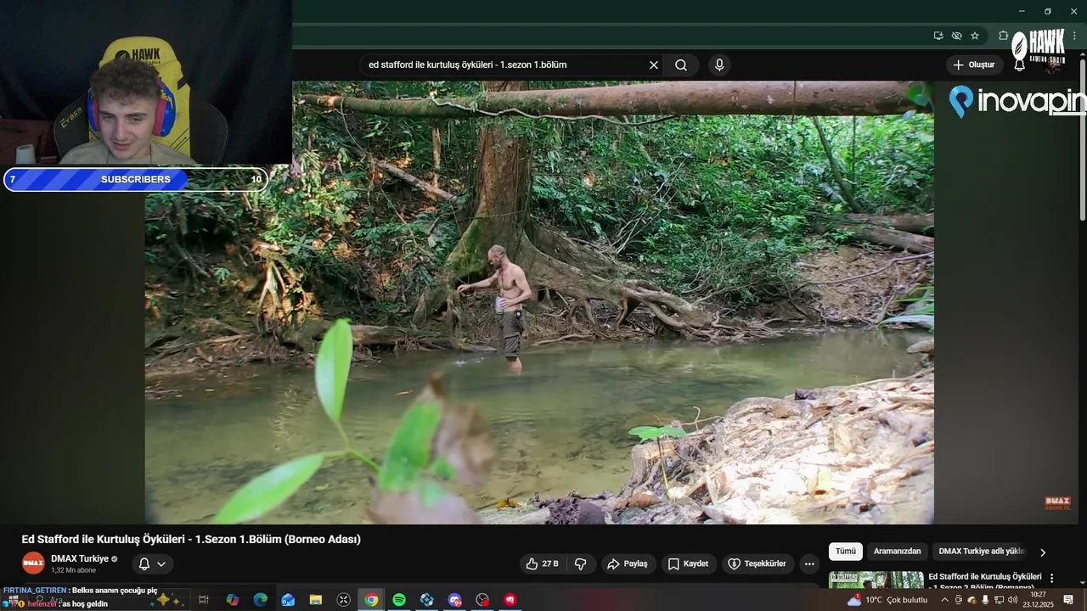The image size is (1087, 611).
Task: Click the SUBSCRIBERS goal progress bar overlay
Action: click(x=136, y=180)
